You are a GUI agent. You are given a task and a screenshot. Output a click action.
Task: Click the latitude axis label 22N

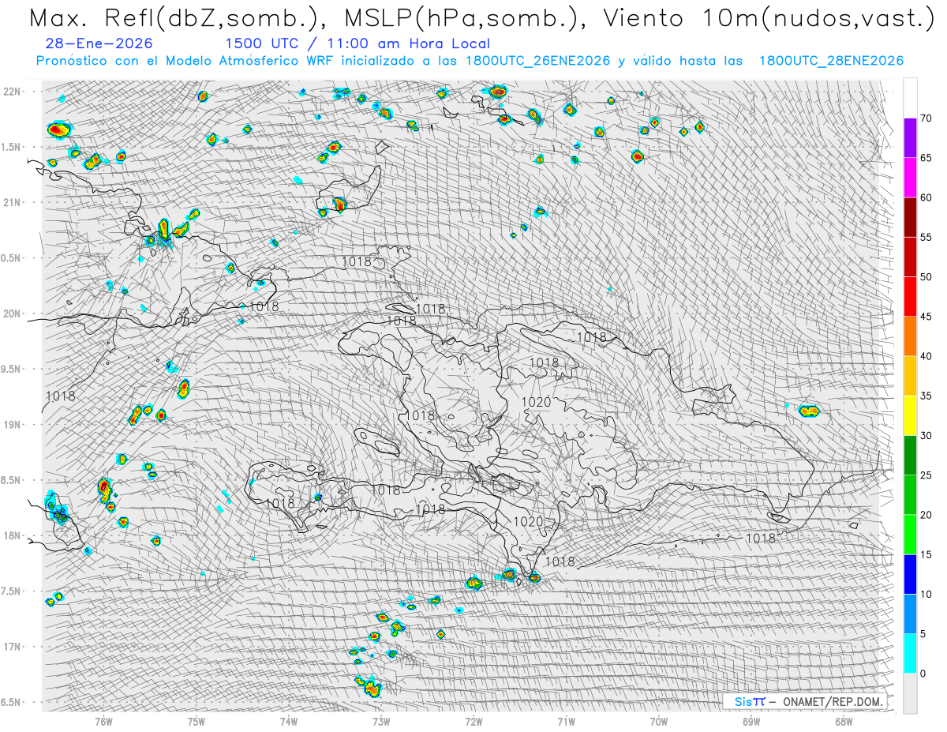(12, 92)
